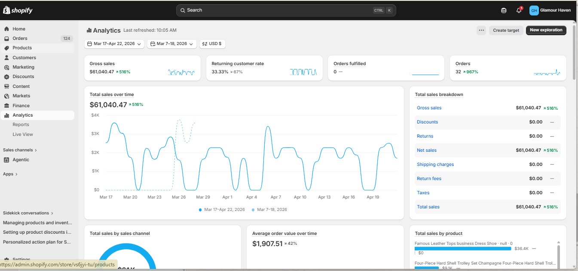Open the Discounts link in breakdown
Image resolution: width=578 pixels, height=271 pixels.
click(x=428, y=122)
